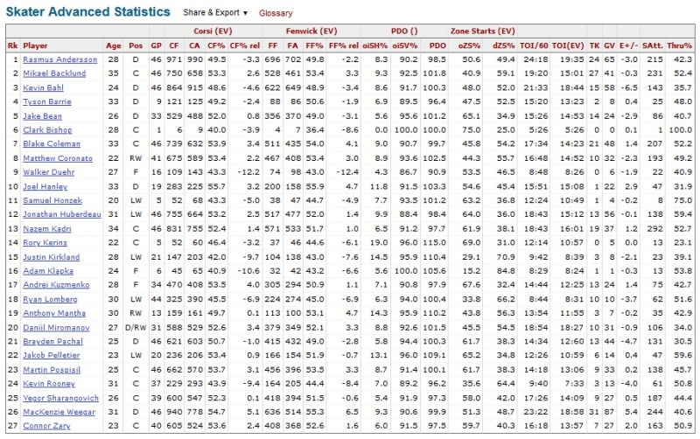The image size is (700, 439).
Task: Click the Tyson Barrie link
Action: click(47, 101)
